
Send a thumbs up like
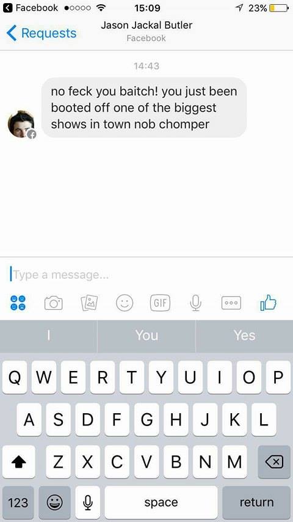coord(268,303)
